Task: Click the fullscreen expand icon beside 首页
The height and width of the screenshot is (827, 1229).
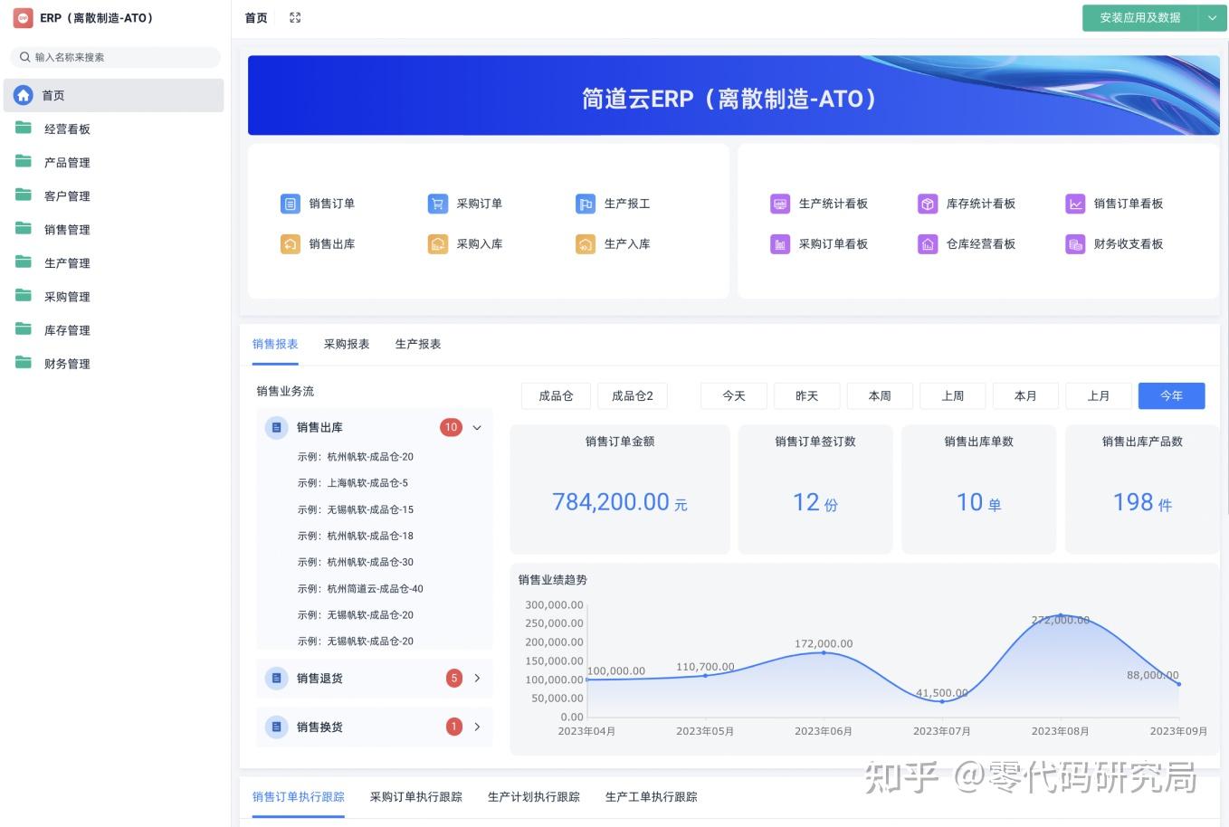Action: (294, 16)
